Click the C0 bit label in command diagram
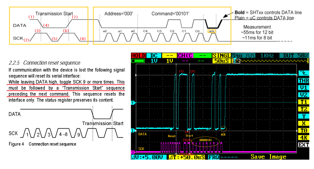Viewport: 314px width, 169px height. 197,31
